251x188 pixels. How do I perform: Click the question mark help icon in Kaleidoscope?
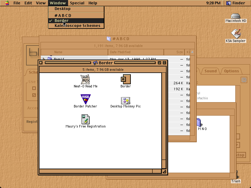click(x=244, y=80)
